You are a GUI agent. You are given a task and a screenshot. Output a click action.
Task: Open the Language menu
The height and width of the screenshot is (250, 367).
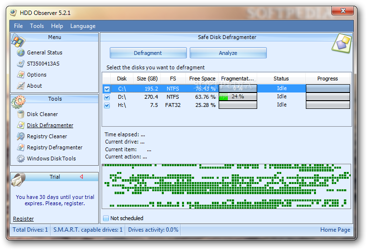point(83,26)
